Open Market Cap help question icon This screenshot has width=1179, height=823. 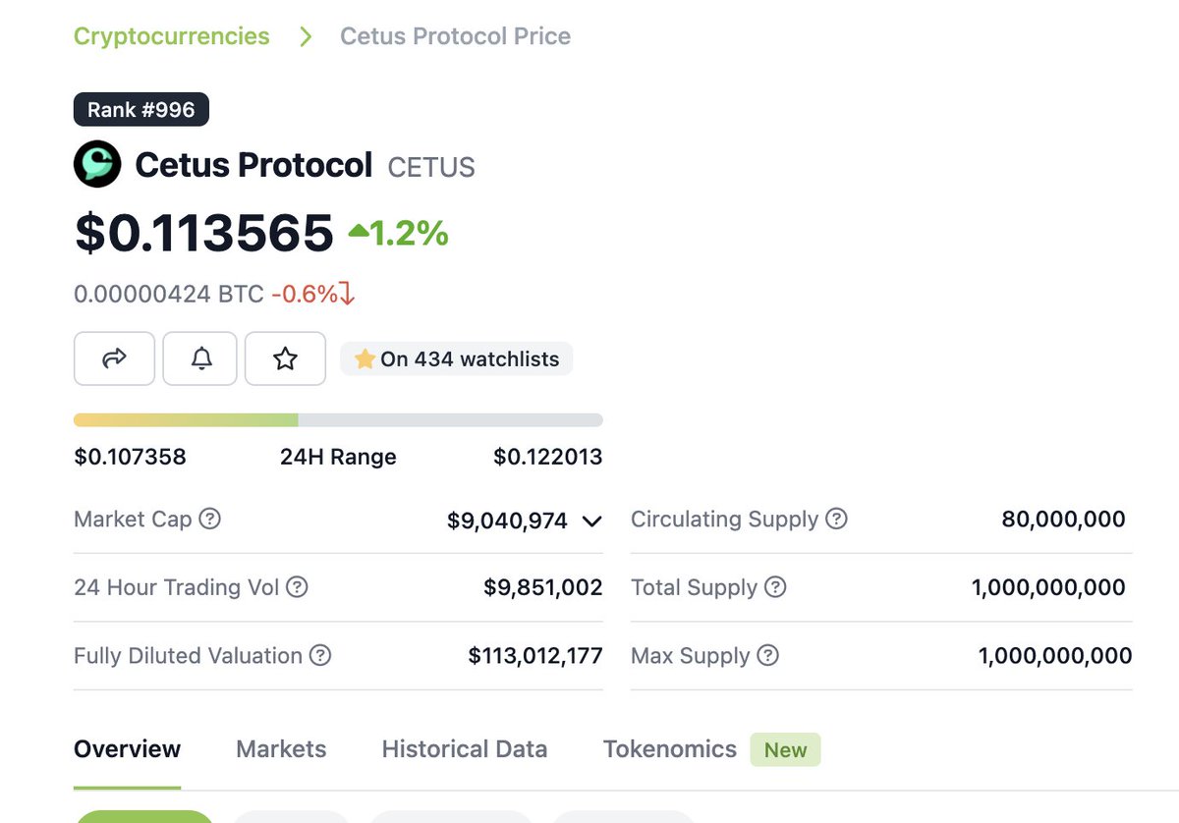(x=209, y=519)
